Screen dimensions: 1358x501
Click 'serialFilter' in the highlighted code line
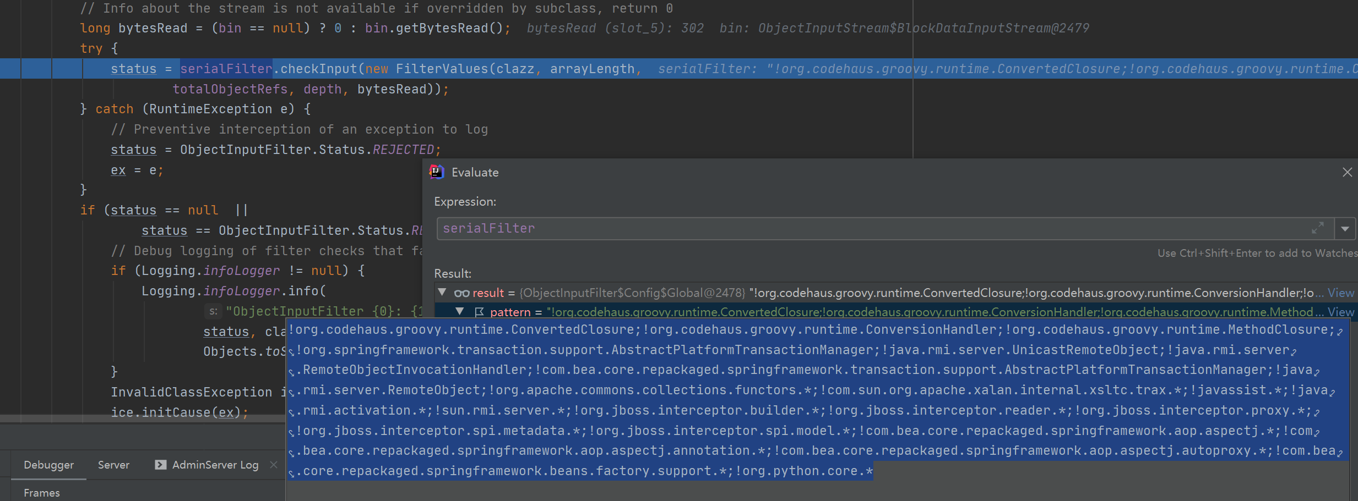226,69
